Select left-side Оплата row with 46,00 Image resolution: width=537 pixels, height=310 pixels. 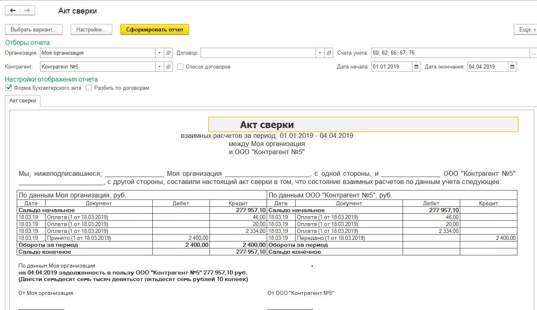click(142, 217)
